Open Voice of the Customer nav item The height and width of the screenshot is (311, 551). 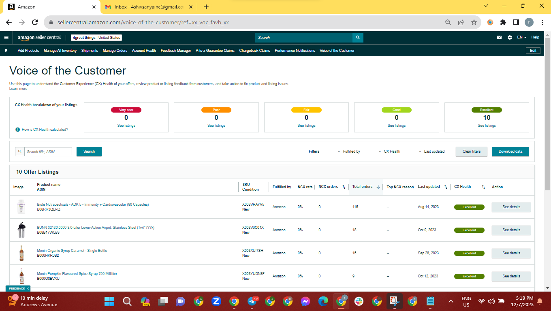point(337,51)
